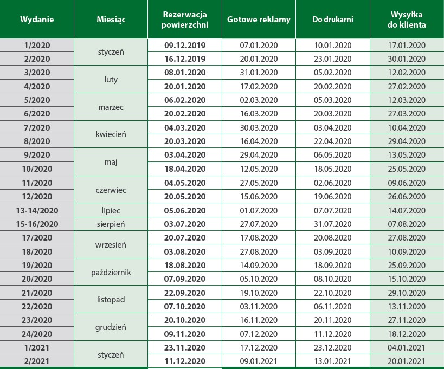Viewport: 444px width, 369px height.
Task: Click the "Rezerwacja powierzchni" header cell
Action: [185, 20]
